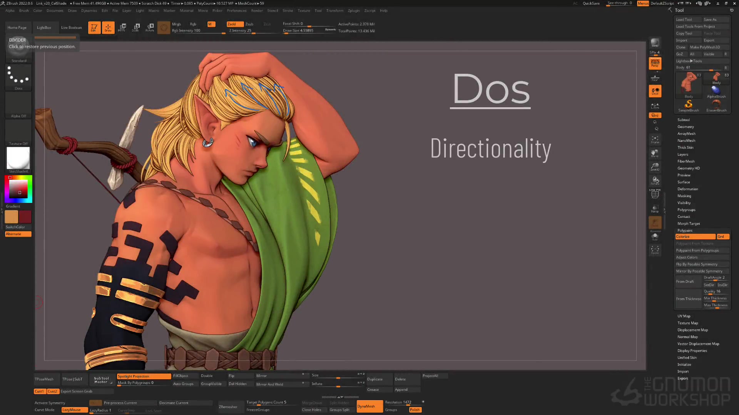Select the Move transform icon in top shelf

coord(122,27)
